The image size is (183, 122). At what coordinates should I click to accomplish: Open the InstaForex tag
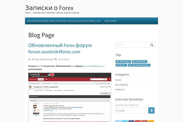point(140,62)
